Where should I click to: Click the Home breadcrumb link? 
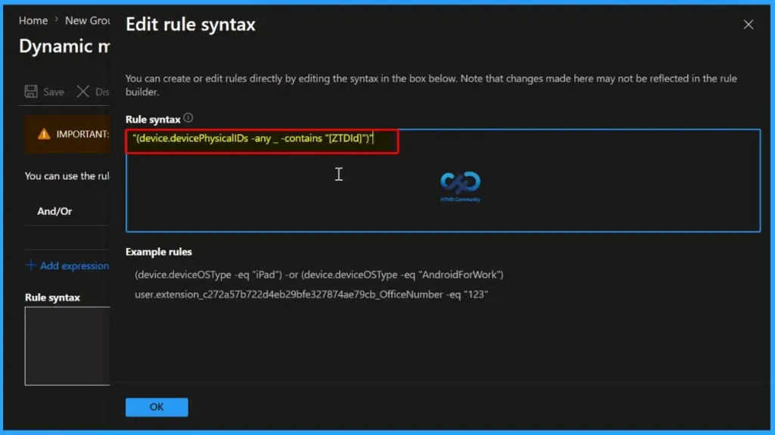coord(33,20)
